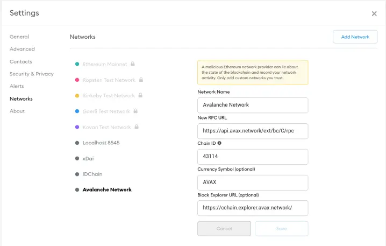The image size is (386, 246).
Task: Click the lock icon beside Ropsten Test Network
Action: coord(141,80)
